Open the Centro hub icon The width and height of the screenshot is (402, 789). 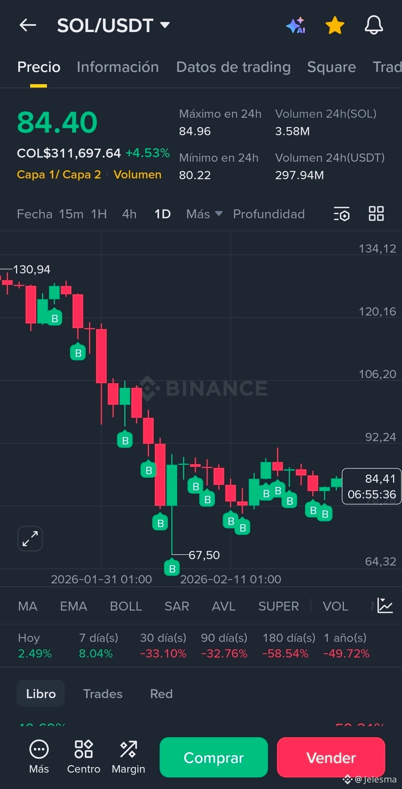click(x=84, y=757)
